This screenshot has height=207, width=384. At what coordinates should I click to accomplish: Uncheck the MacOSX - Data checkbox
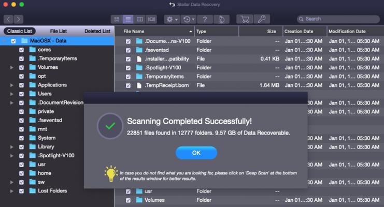click(x=13, y=41)
